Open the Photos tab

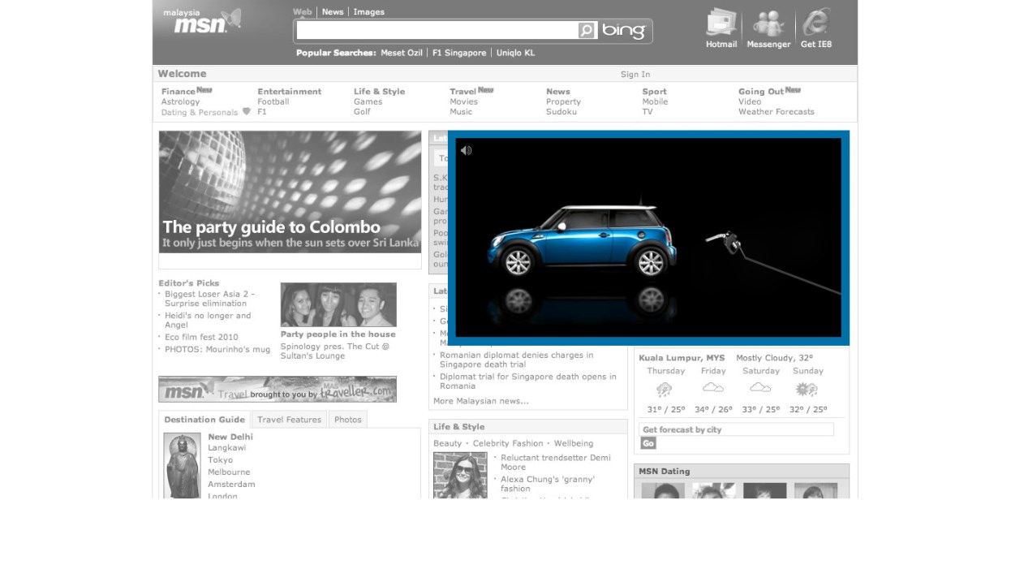pos(348,420)
